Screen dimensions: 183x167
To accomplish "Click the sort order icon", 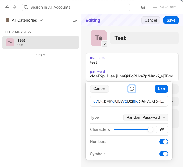I will pos(75,20).
